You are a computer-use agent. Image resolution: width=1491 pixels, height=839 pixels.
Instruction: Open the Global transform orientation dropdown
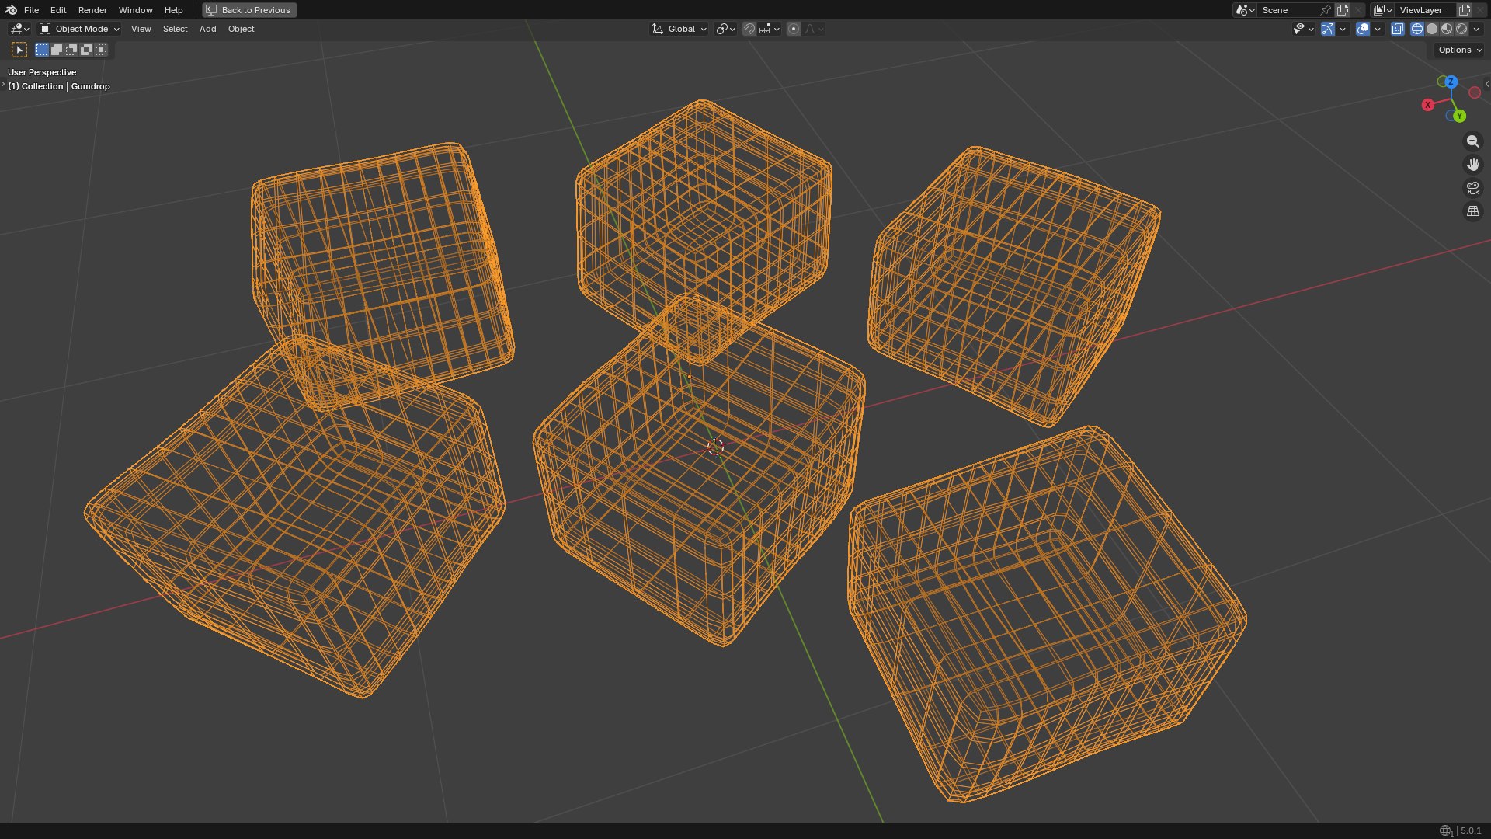pyautogui.click(x=679, y=29)
